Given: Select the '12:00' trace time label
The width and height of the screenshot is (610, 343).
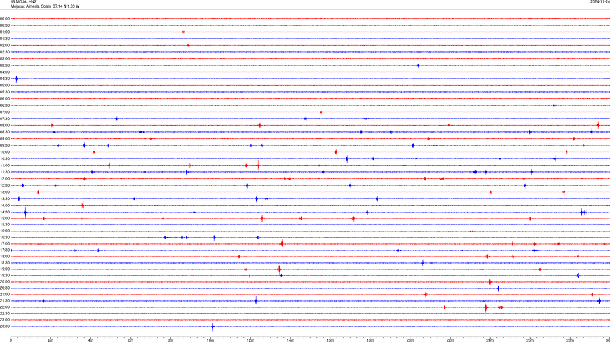Looking at the screenshot, I should (x=4, y=179).
